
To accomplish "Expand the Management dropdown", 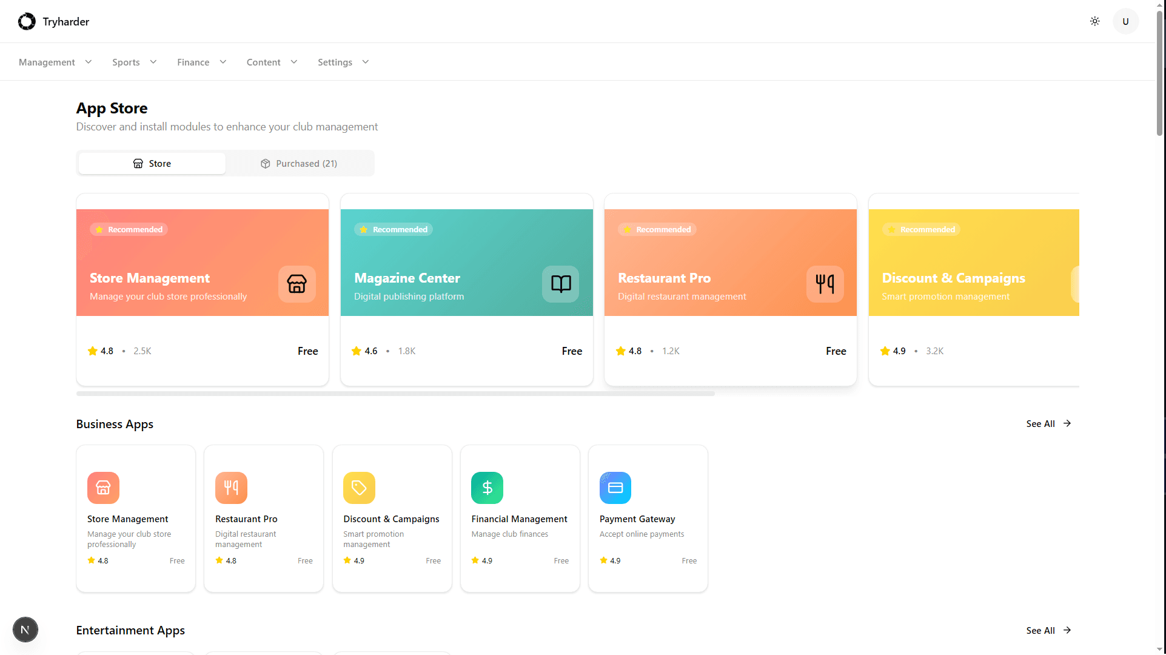I will tap(55, 62).
